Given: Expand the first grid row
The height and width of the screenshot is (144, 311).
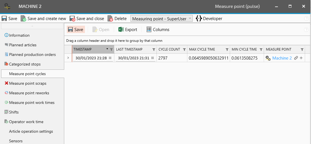Looking at the screenshot, I should 68,58.
